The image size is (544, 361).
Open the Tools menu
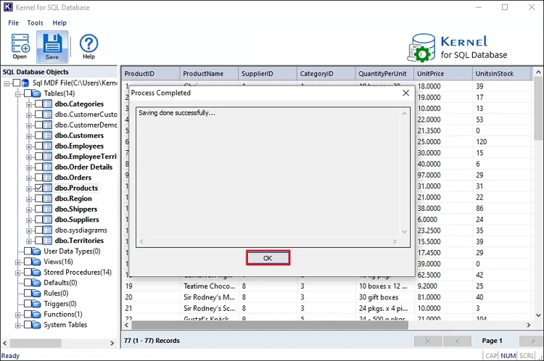(x=36, y=23)
